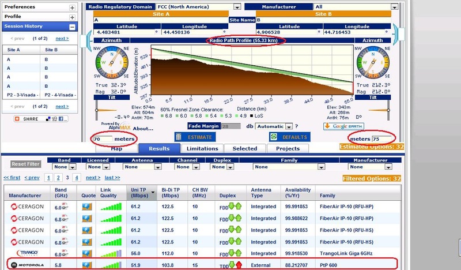This screenshot has width=461, height=270.
Task: Click Site B latitude field
Action: [287, 32]
